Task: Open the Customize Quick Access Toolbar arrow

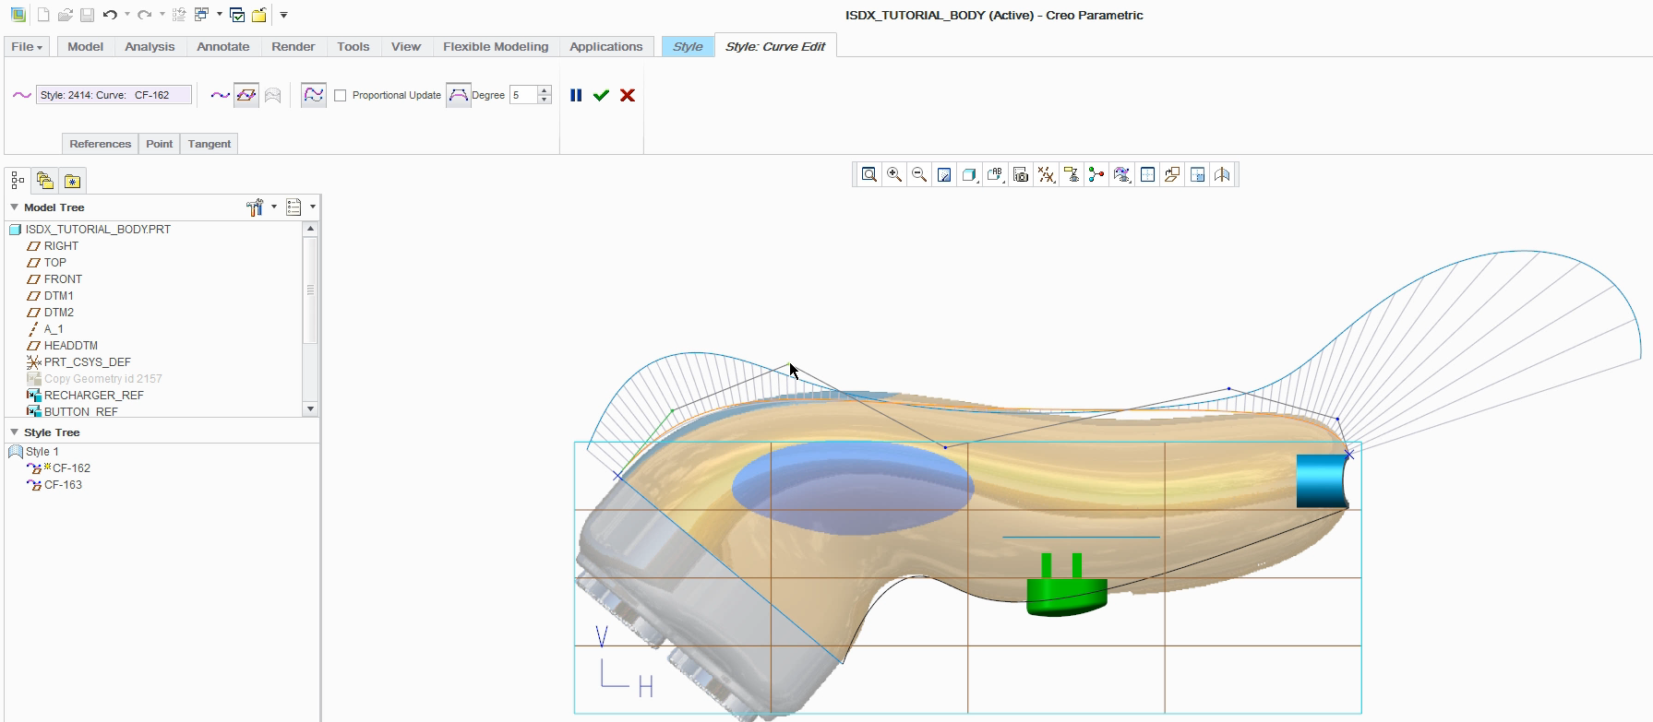Action: tap(283, 15)
